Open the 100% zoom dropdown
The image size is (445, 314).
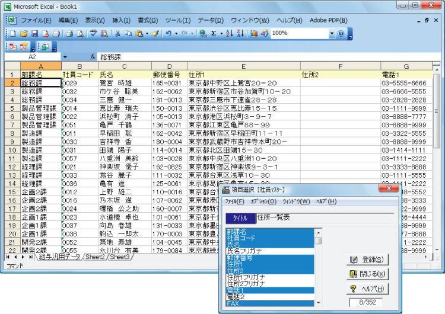pos(332,34)
